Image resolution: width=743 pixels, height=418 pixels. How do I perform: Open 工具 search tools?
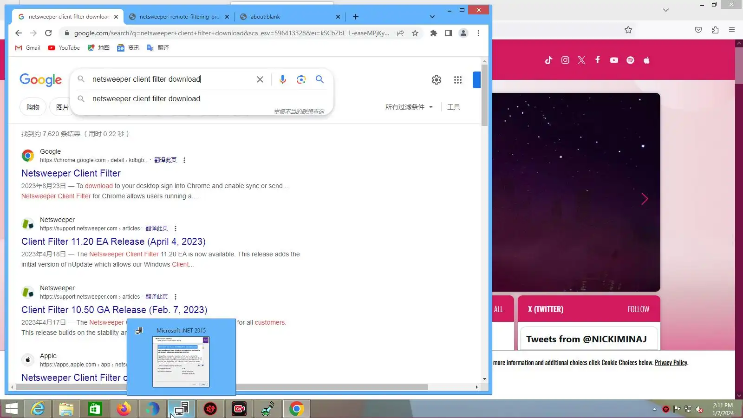454,107
